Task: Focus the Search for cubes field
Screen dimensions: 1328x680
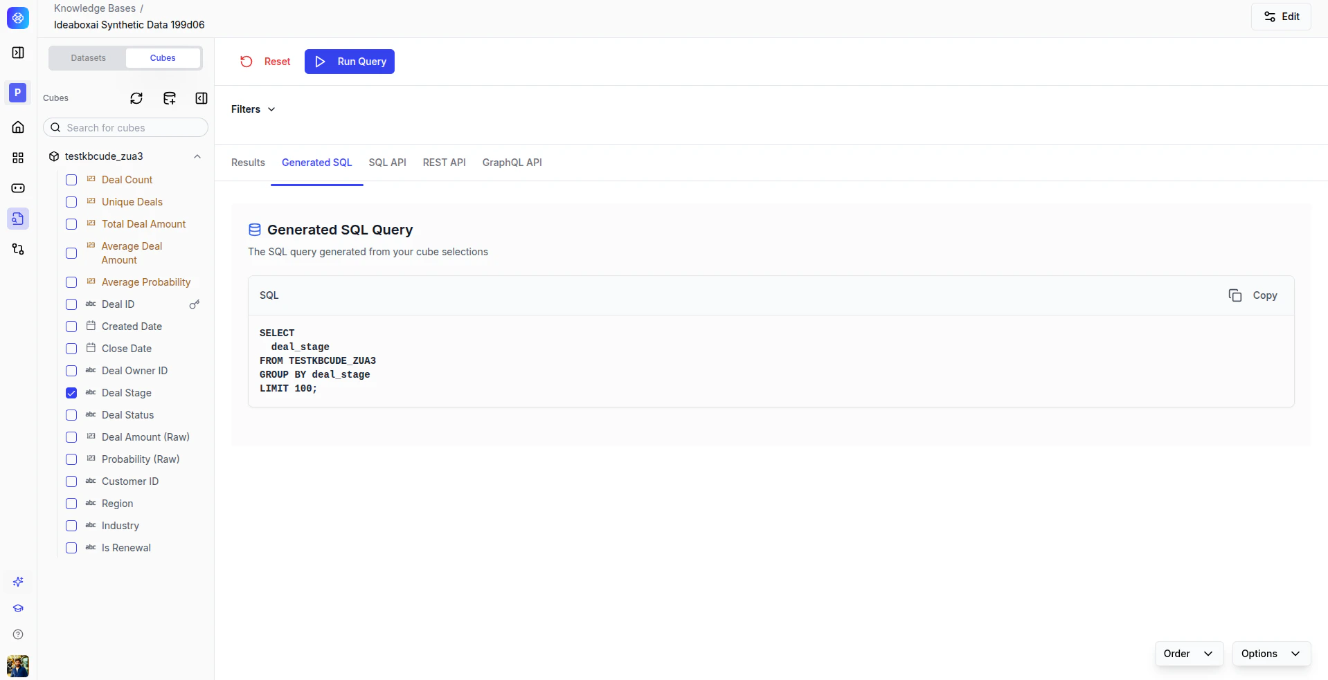Action: pyautogui.click(x=125, y=128)
